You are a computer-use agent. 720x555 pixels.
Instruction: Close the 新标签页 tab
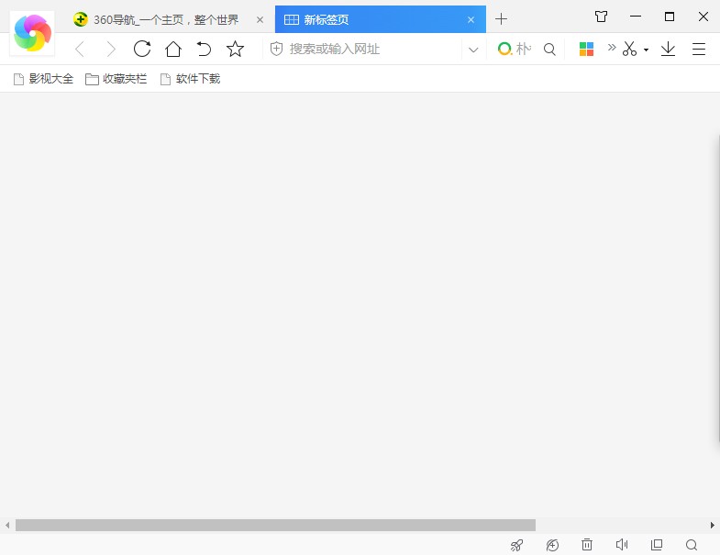(471, 20)
